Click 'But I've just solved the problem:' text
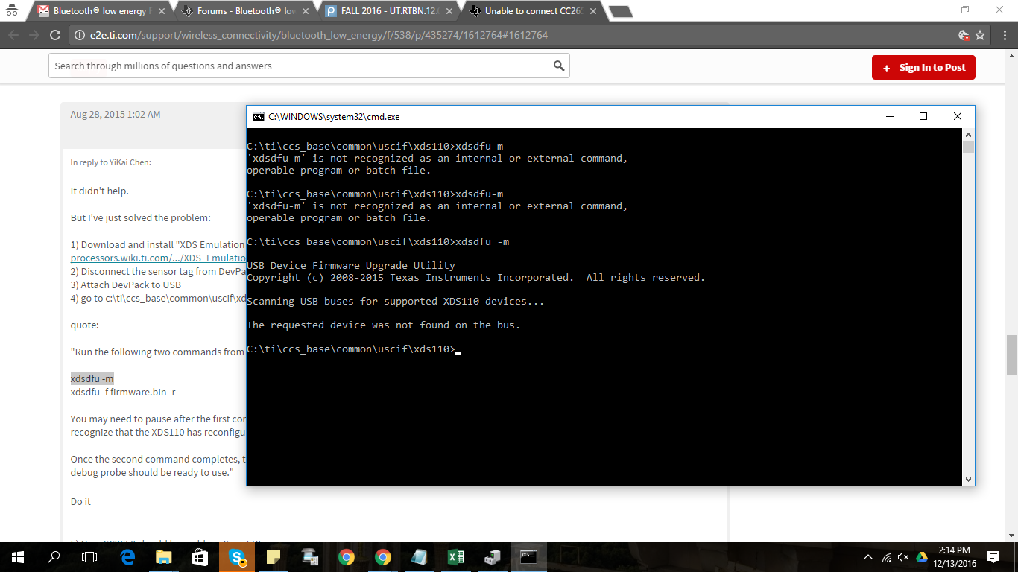The width and height of the screenshot is (1018, 572). tap(141, 217)
